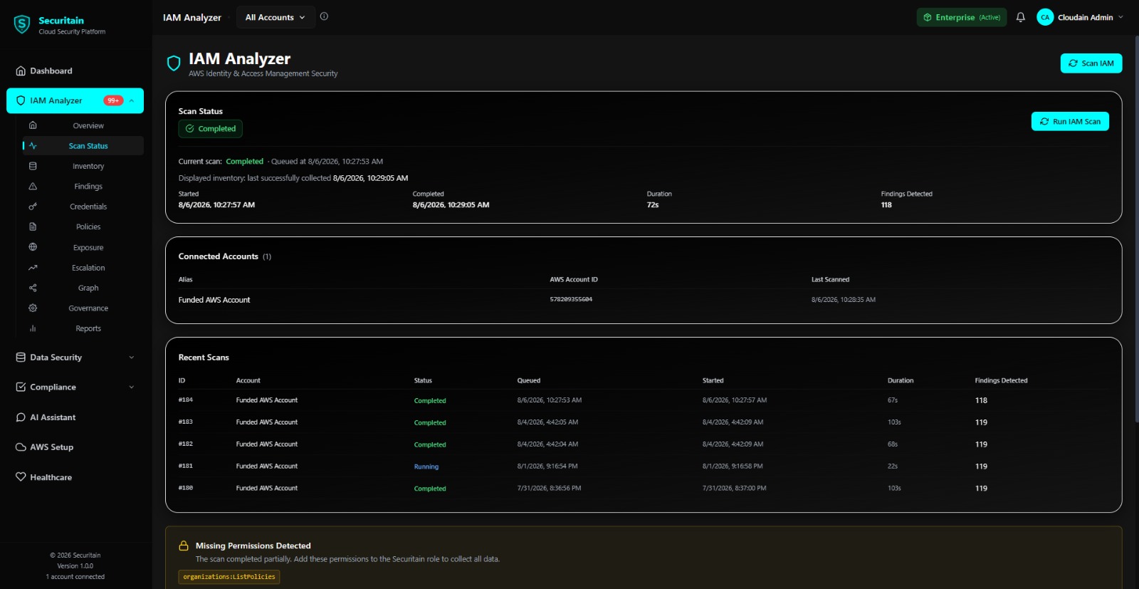Image resolution: width=1139 pixels, height=589 pixels.
Task: Click the Scan Status pulse icon
Action: click(33, 145)
